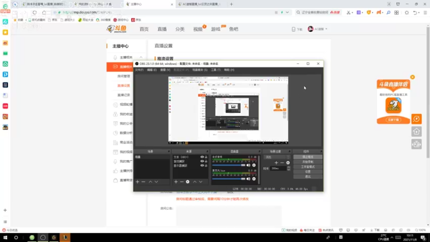Click transition duration 300ms field
The height and width of the screenshot is (242, 430).
click(x=278, y=168)
